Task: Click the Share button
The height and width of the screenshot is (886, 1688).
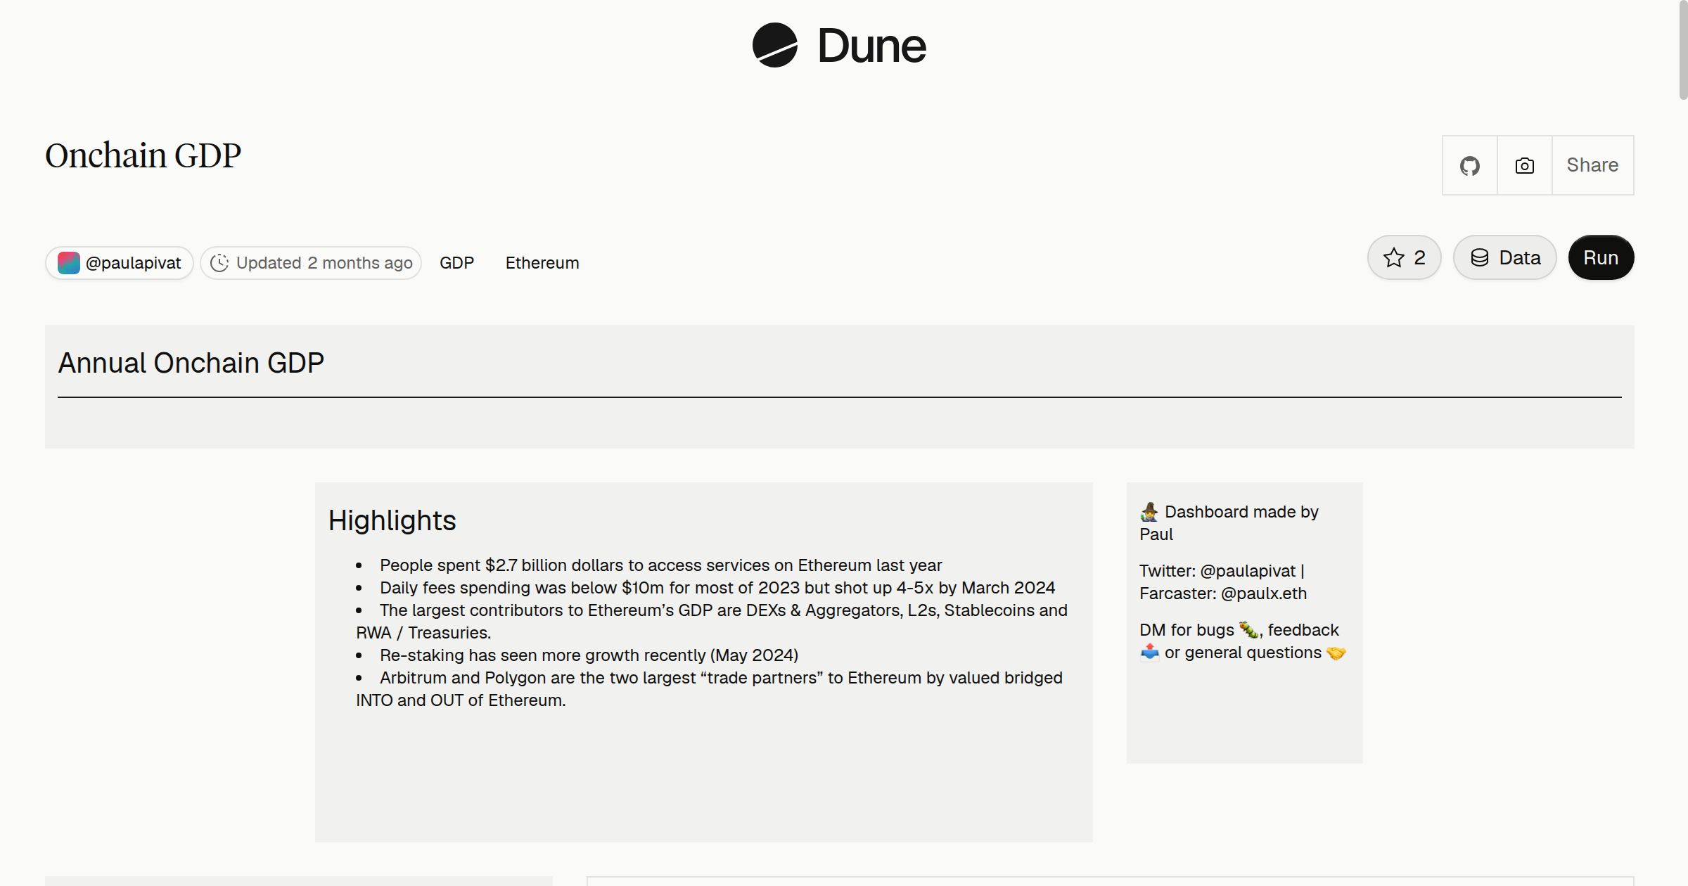Action: [1592, 165]
